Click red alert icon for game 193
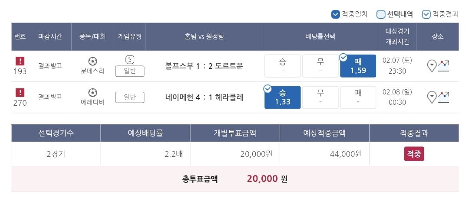This screenshot has height=201, width=469. [20, 62]
